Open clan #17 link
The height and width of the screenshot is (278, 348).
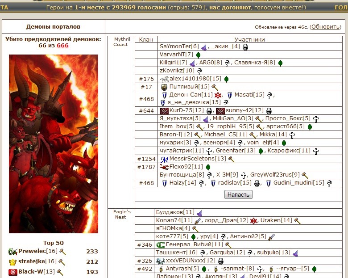pos(146,87)
